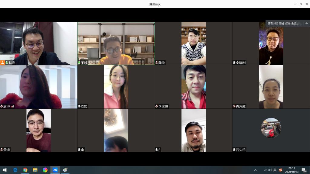This screenshot has height=174, width=310.
Task: Expand hidden system tray icons
Action: tap(256, 170)
